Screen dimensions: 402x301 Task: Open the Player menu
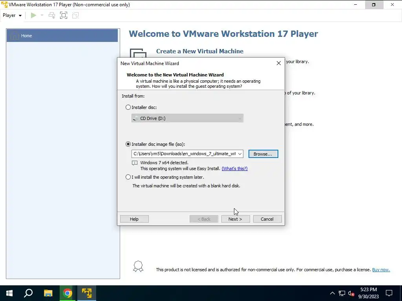coord(12,15)
